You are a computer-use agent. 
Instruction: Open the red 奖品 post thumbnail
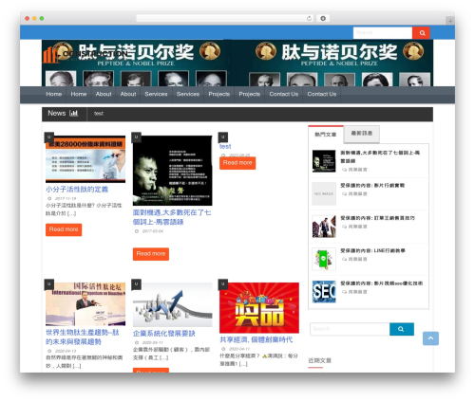259,308
